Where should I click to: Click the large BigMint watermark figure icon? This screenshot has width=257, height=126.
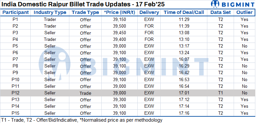[x=55, y=64]
